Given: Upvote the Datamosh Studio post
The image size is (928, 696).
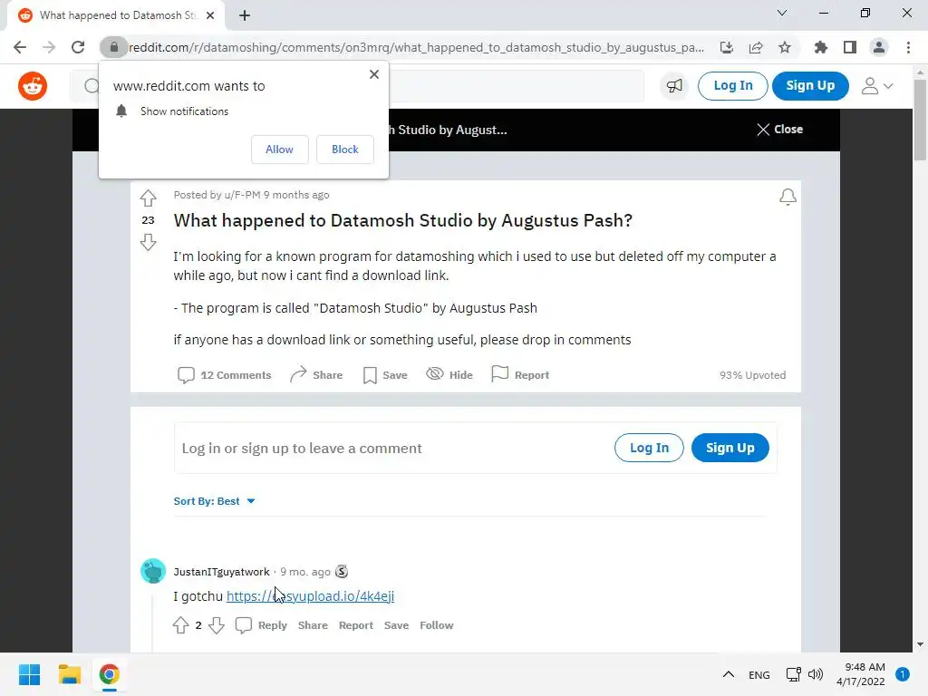Looking at the screenshot, I should [148, 198].
